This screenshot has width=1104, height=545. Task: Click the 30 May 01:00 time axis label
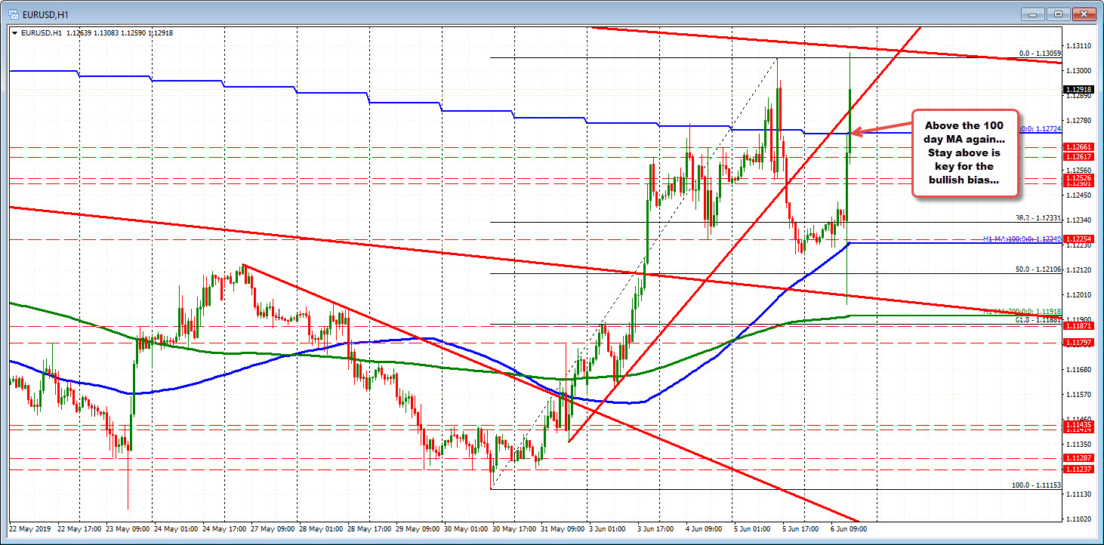click(467, 528)
